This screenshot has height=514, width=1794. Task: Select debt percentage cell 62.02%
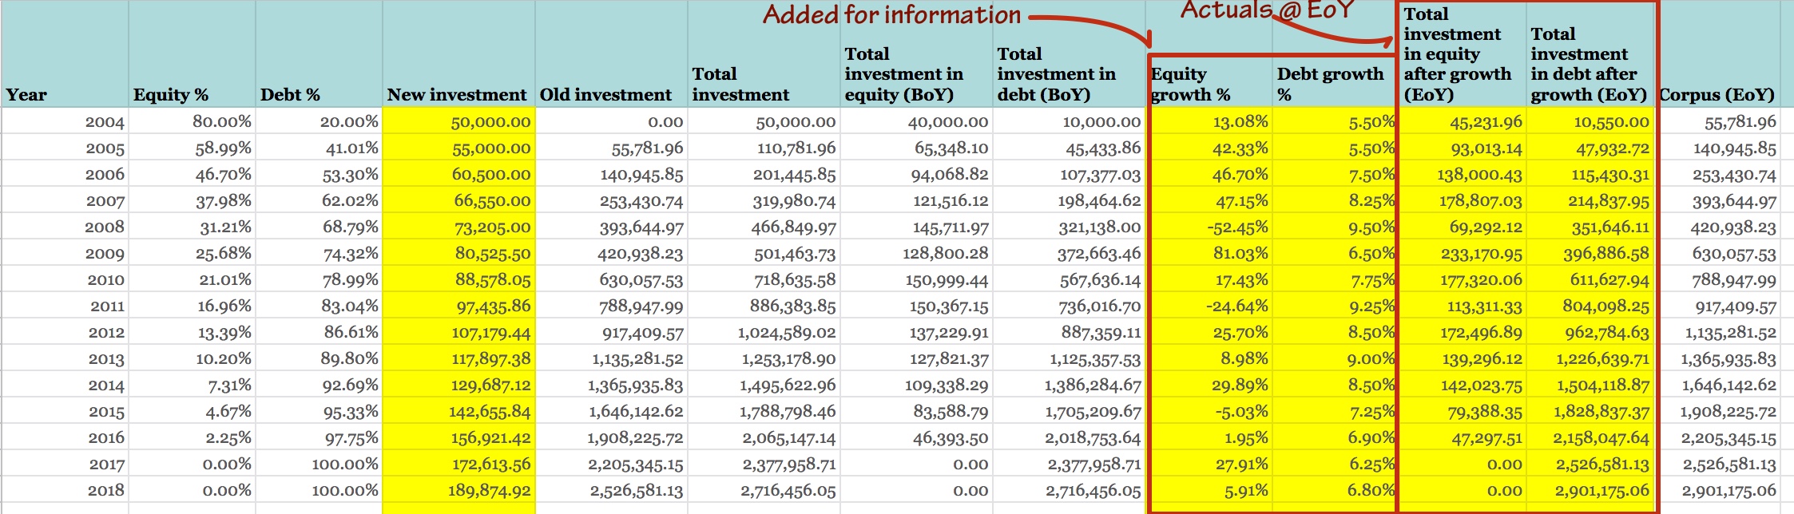click(x=319, y=200)
